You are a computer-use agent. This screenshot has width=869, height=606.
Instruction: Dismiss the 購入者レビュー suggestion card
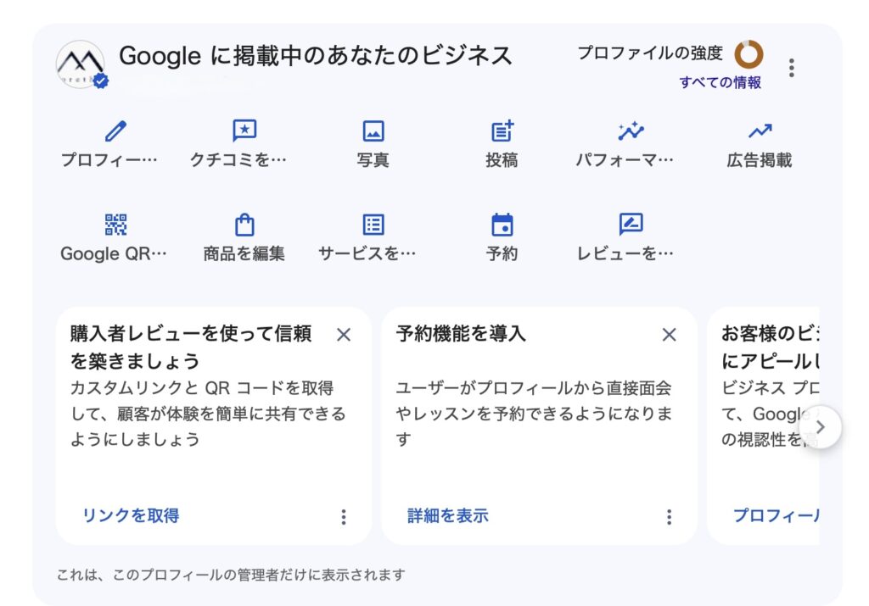pyautogui.click(x=344, y=334)
